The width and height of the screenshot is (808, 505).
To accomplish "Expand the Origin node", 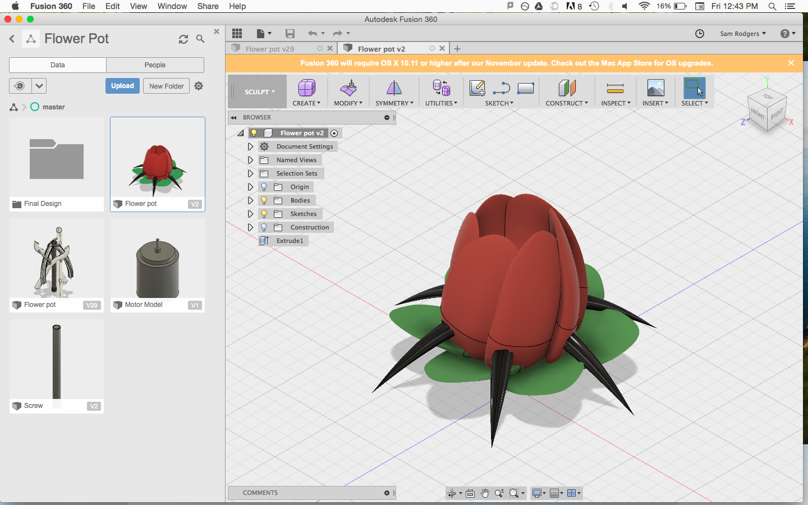I will click(x=250, y=187).
